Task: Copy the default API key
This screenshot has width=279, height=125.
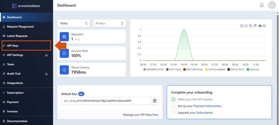Action: [x=154, y=101]
